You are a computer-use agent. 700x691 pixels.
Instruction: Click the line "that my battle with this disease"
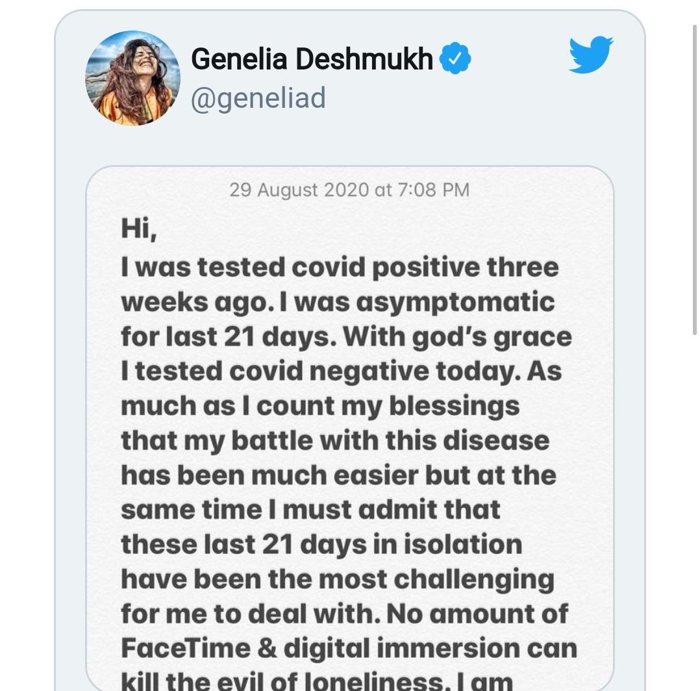335,441
